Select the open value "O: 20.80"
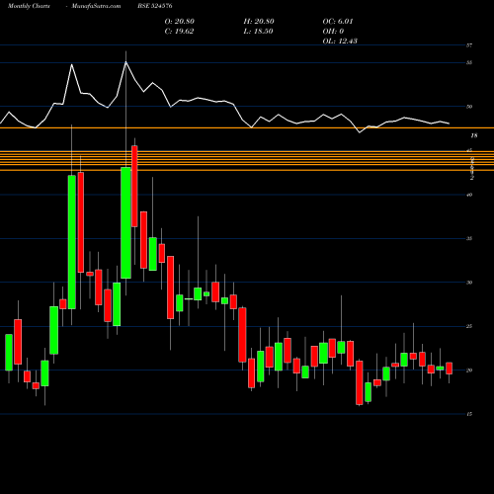 click(180, 22)
